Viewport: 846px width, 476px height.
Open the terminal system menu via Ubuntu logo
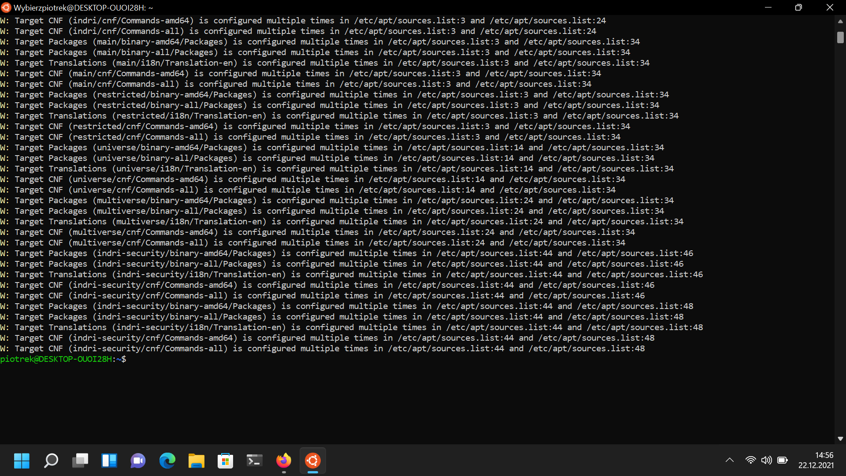[x=6, y=7]
